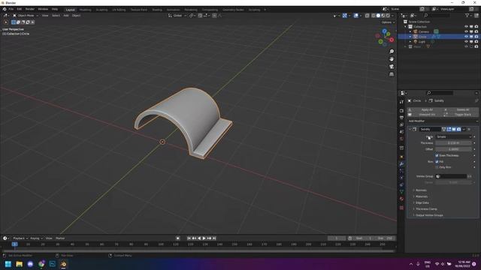Viewport: 481px width, 270px height.
Task: Click the Toggle Stack button
Action: coord(461,115)
